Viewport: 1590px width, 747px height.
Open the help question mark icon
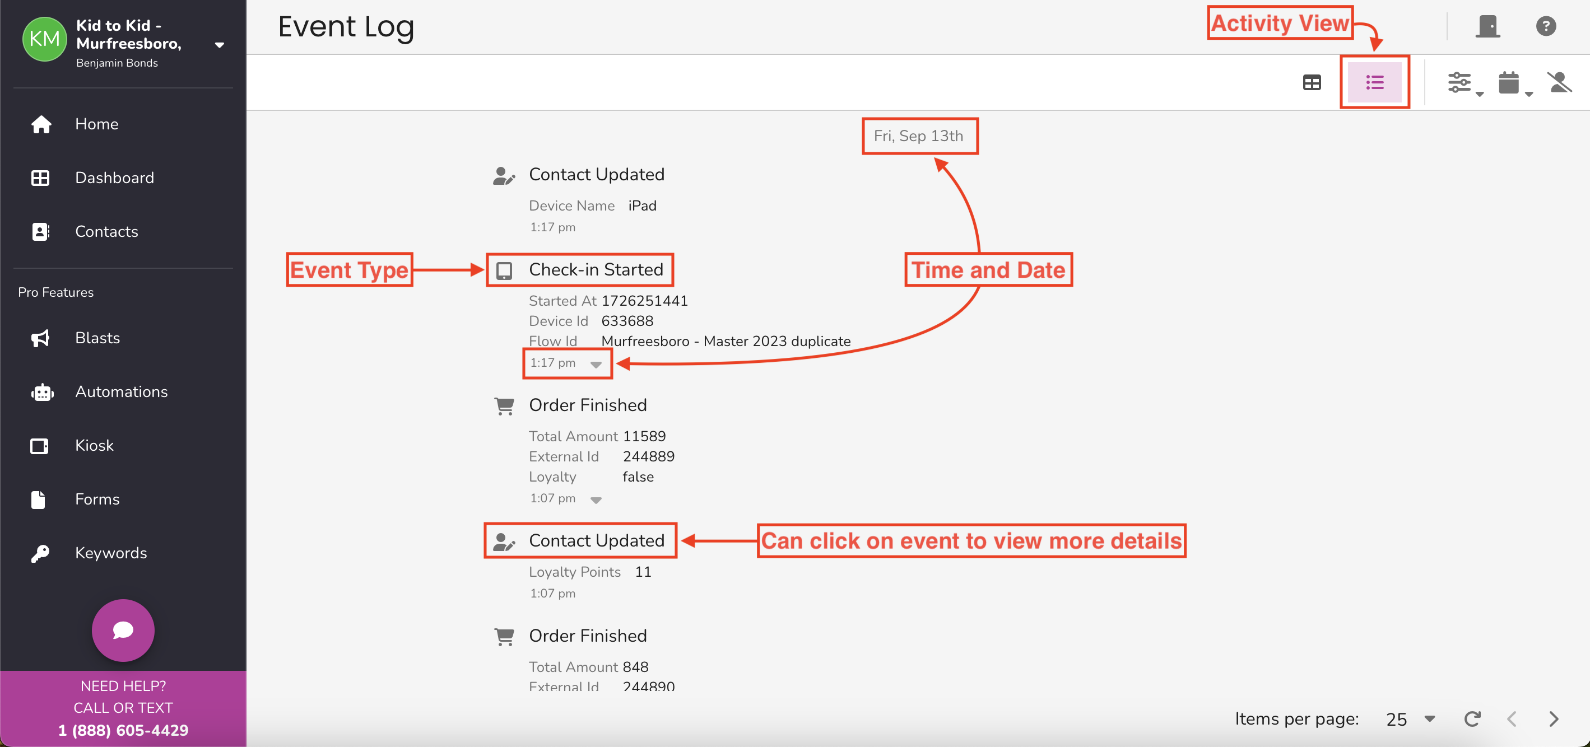[x=1546, y=26]
